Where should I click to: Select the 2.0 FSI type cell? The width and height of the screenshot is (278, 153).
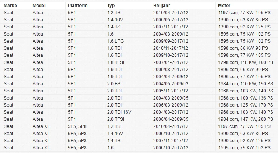pyautogui.click(x=114, y=83)
